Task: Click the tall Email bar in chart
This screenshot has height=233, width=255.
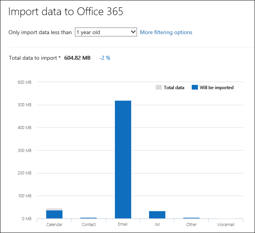Action: click(x=123, y=159)
